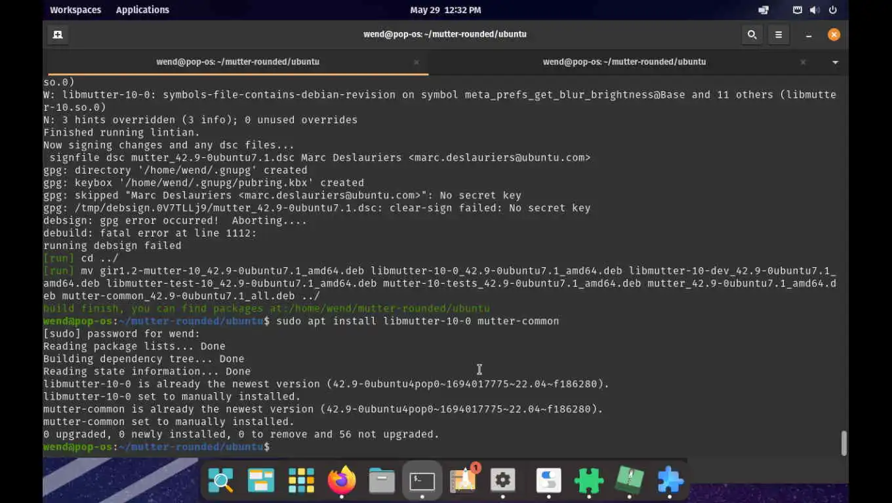Click the 'sudo apt install libmutter-10-0 mutter-common' command
Viewport: 892px width, 503px height.
418,321
